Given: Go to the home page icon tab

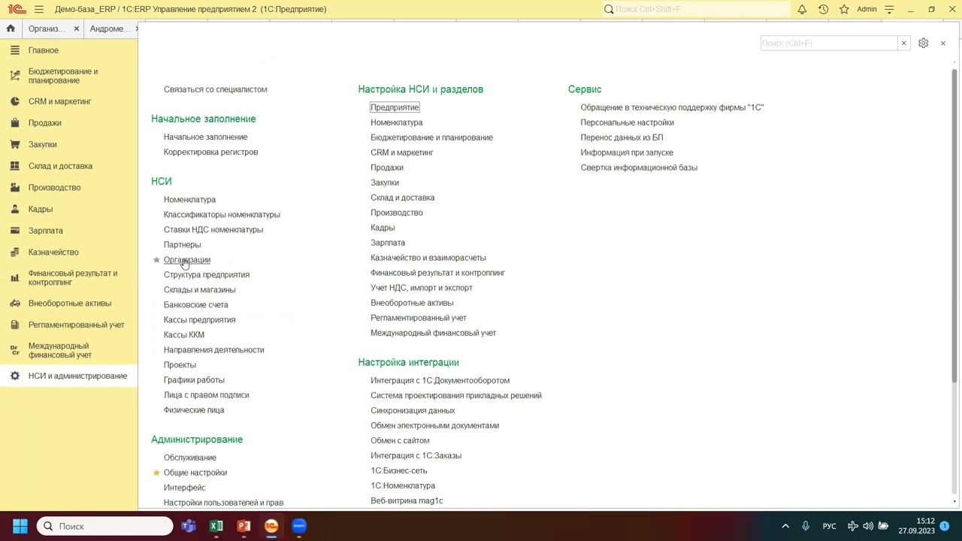Looking at the screenshot, I should 11,29.
